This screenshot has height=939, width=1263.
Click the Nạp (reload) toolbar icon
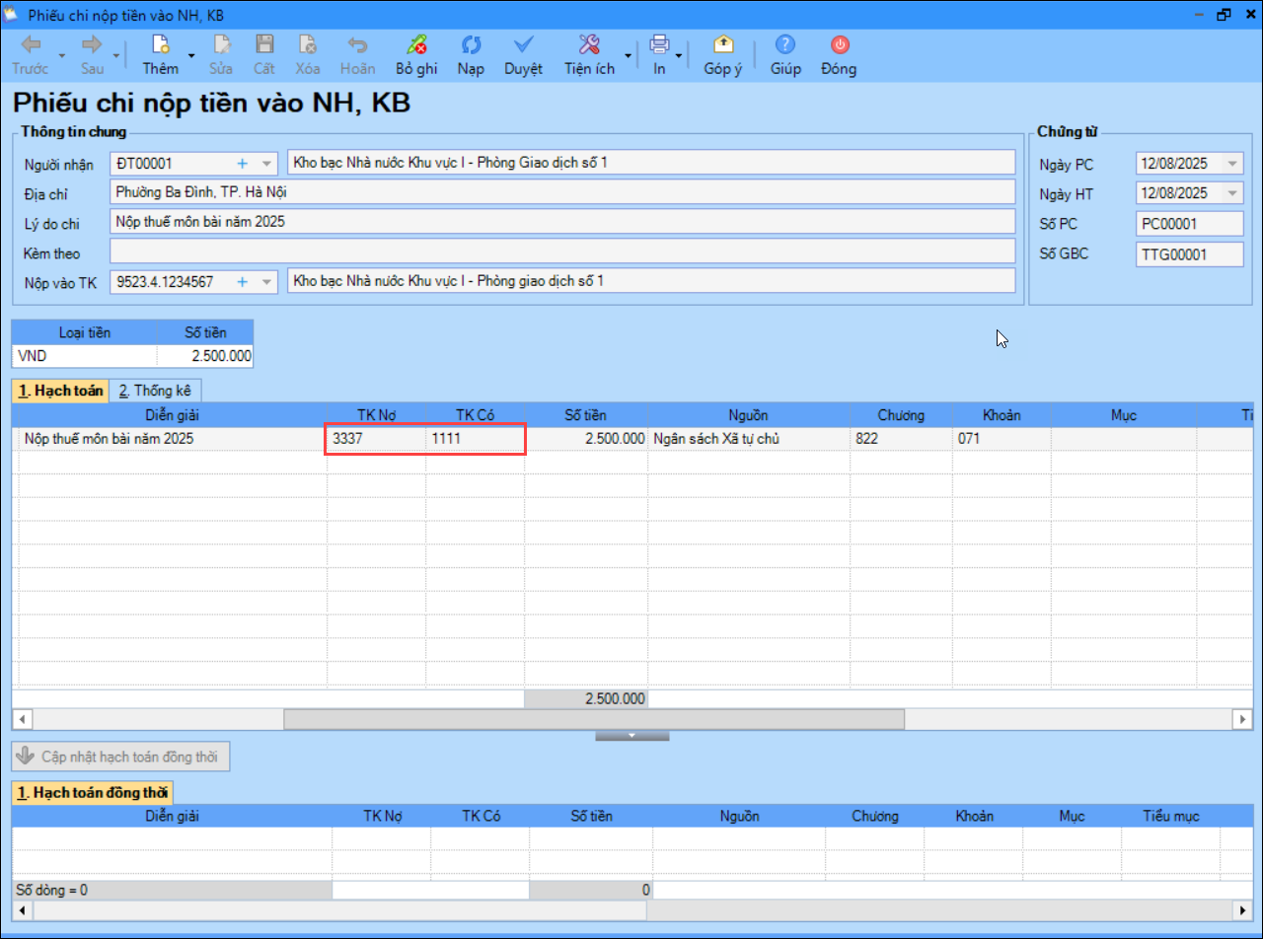[471, 45]
